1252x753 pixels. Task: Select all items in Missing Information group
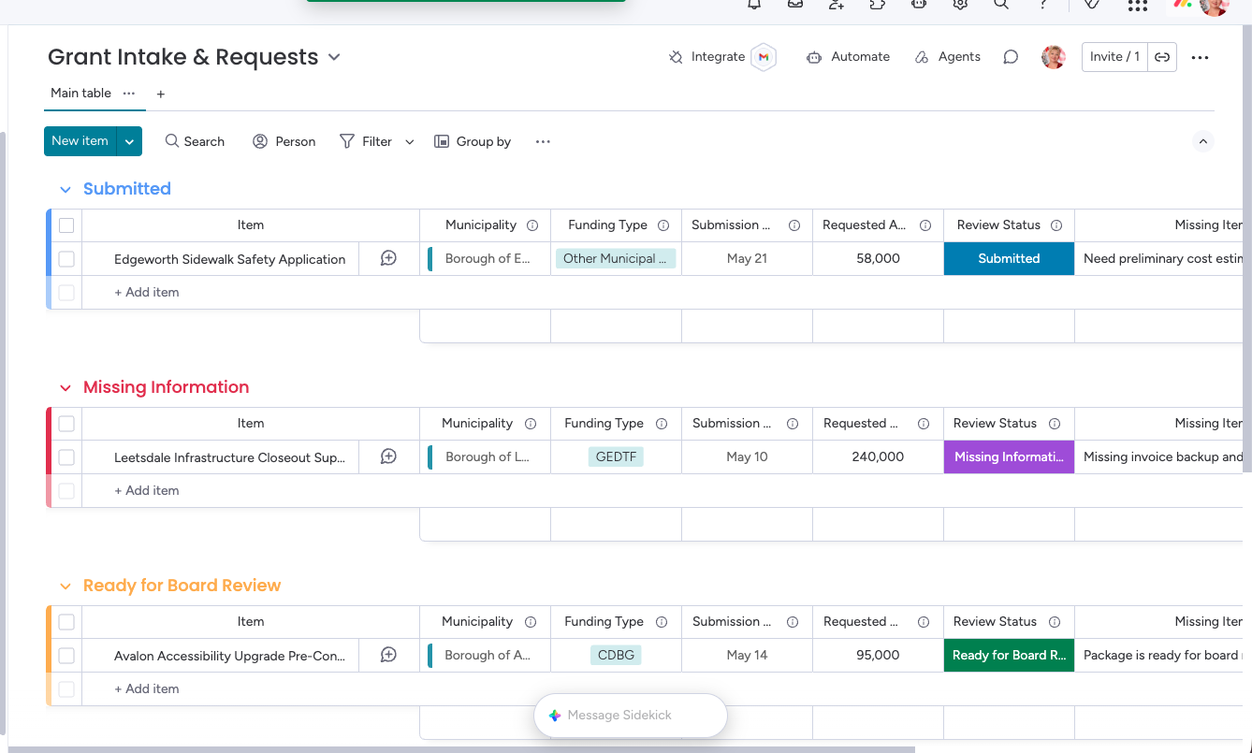[66, 424]
